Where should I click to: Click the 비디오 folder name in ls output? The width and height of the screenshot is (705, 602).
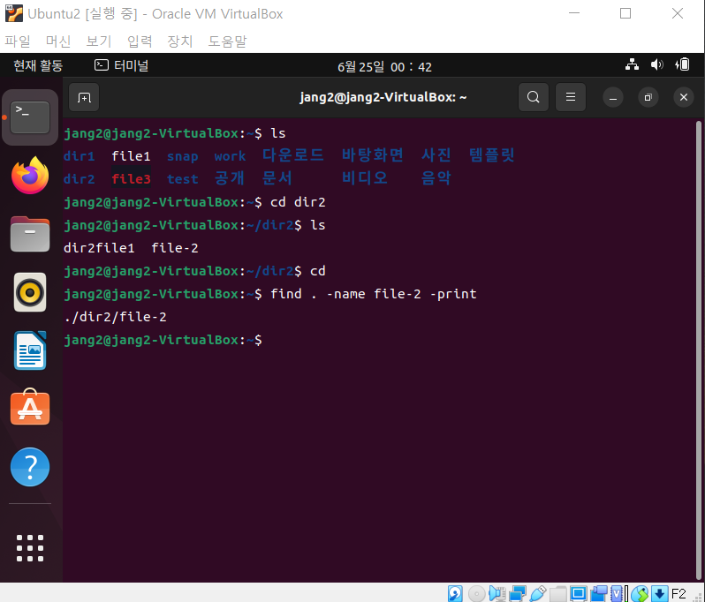click(x=365, y=178)
